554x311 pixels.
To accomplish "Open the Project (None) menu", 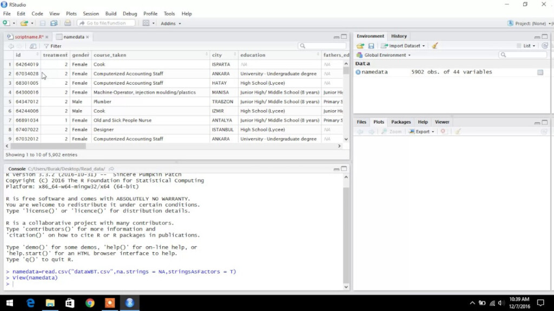I will pos(529,23).
